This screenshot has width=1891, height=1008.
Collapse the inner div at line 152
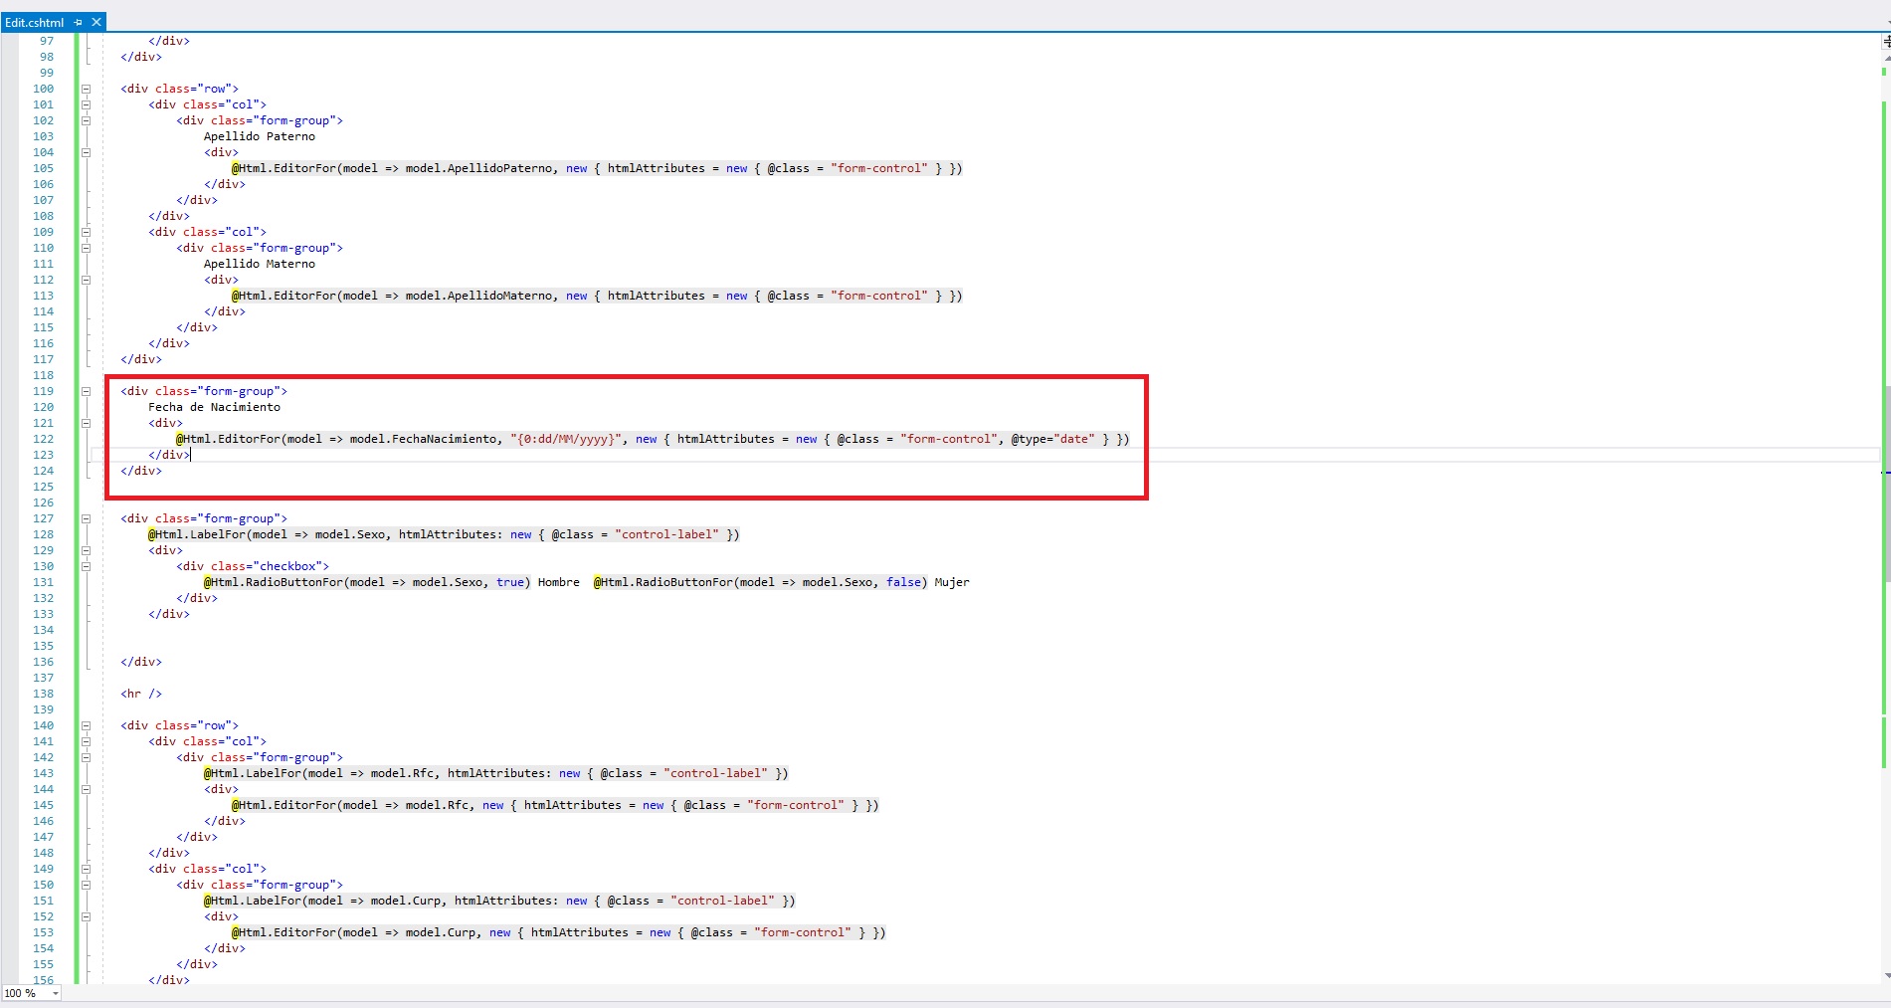(86, 916)
